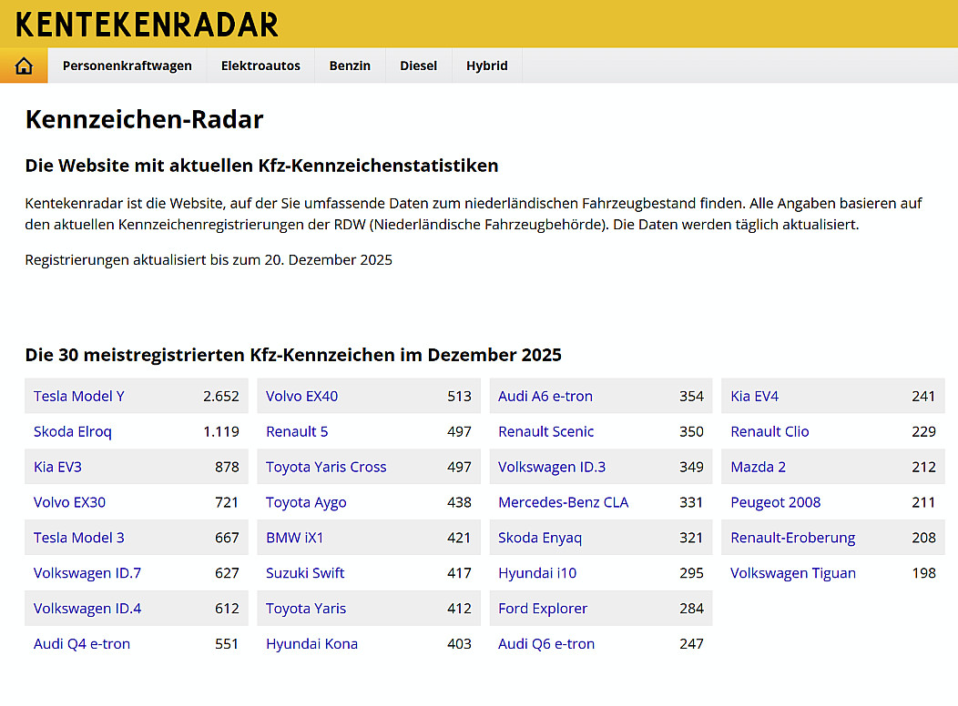Click the BMW iX1 link
This screenshot has width=958, height=706.
pyautogui.click(x=295, y=538)
